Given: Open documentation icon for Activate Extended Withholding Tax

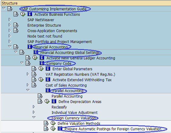Looking at the screenshot, I should tap(34, 79).
